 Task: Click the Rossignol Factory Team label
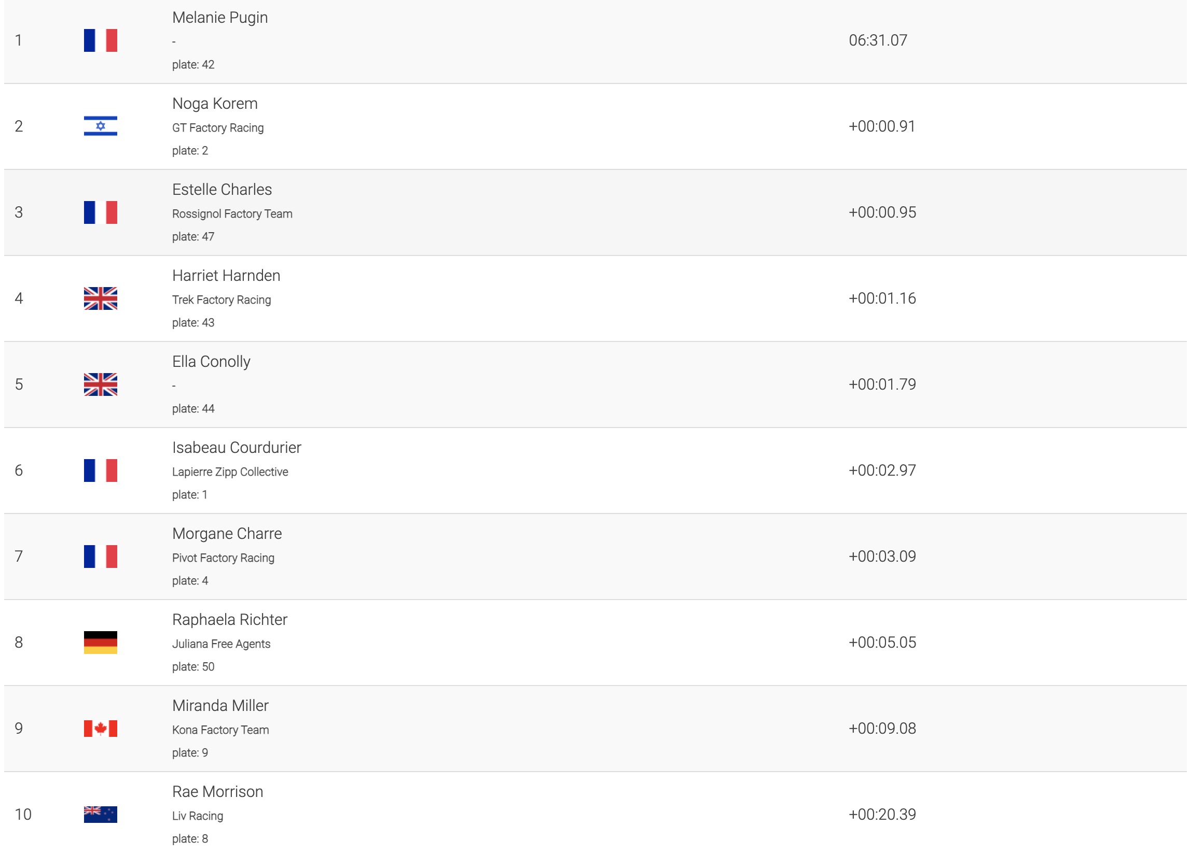232,214
